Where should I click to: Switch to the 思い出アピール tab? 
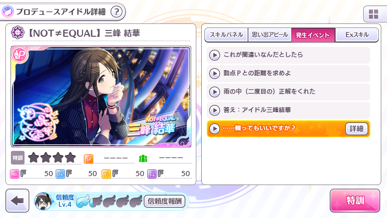point(270,35)
